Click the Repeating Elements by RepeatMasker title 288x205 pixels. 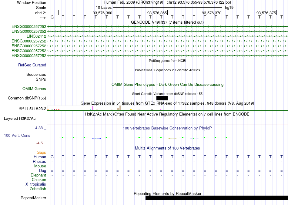[168, 193]
